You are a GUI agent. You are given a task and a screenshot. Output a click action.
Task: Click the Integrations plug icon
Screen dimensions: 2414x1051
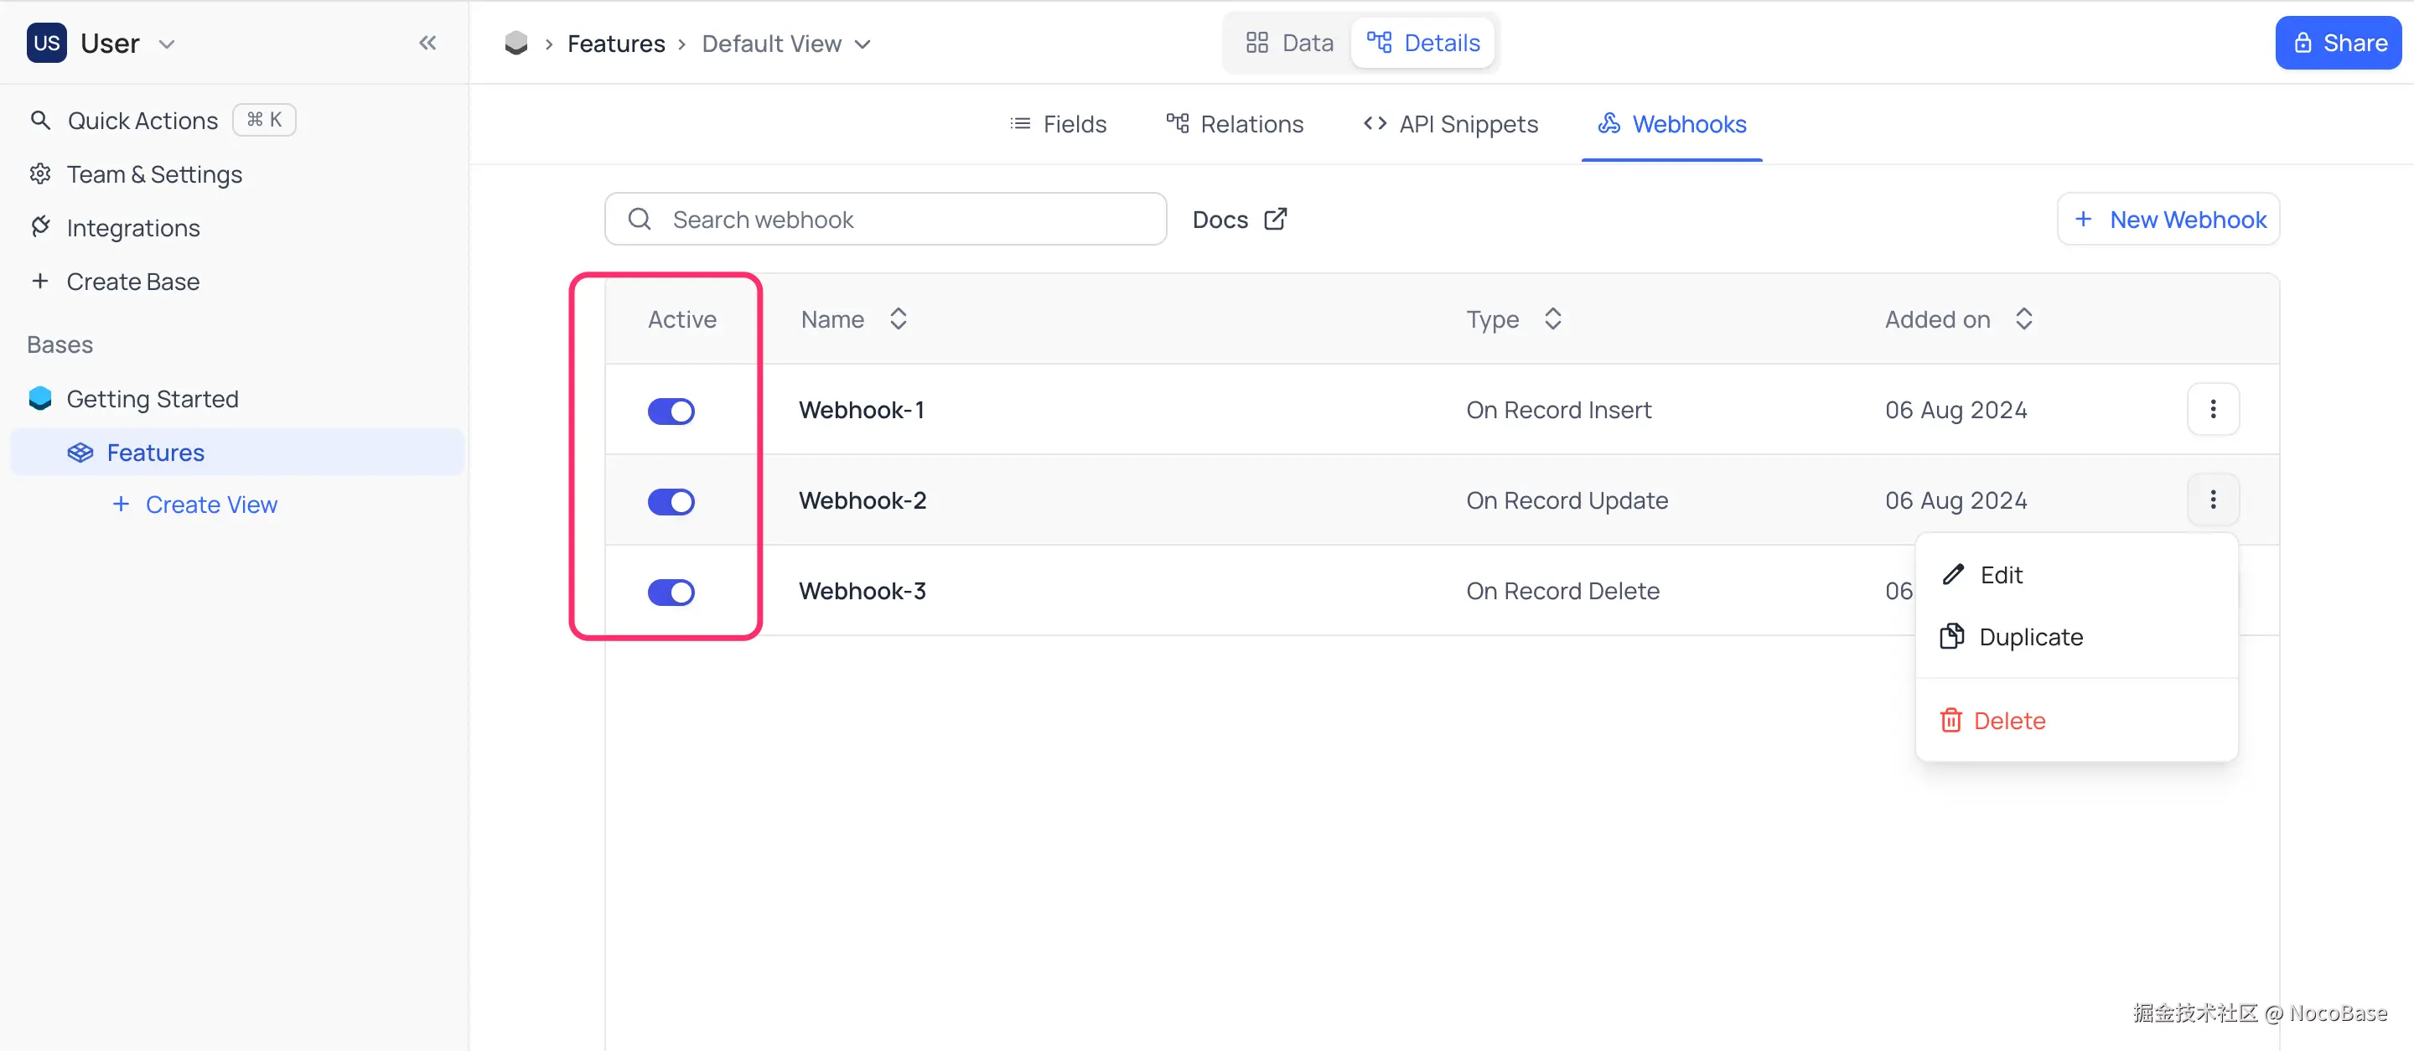40,228
